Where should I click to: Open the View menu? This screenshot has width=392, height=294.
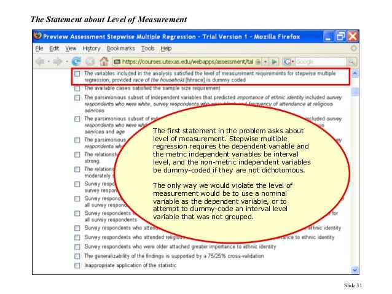click(71, 48)
